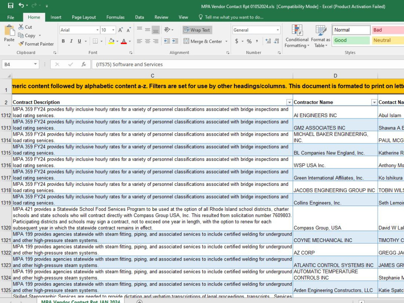
Task: Increase font size
Action: pyautogui.click(x=120, y=30)
